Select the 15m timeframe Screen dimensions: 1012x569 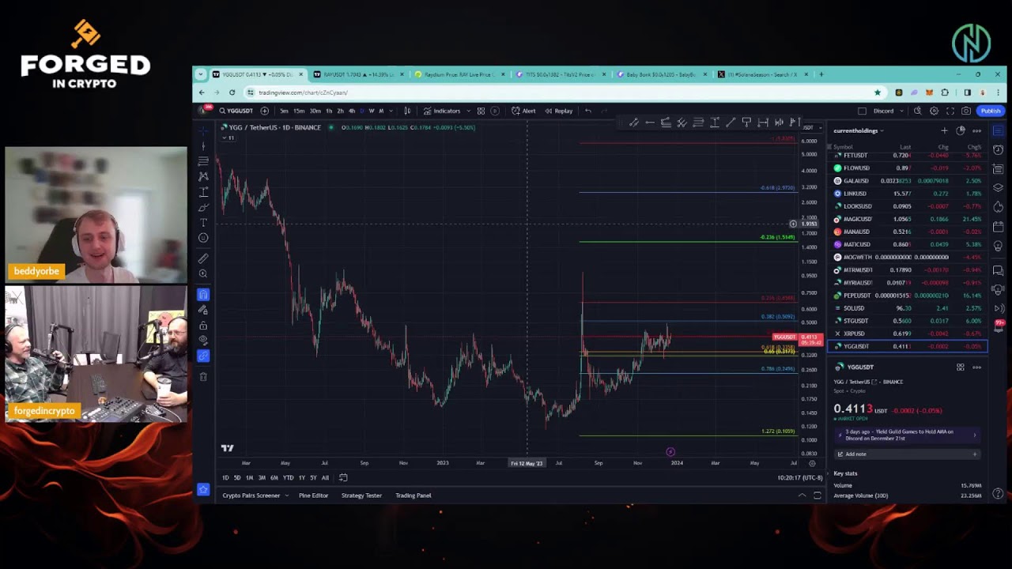pyautogui.click(x=299, y=111)
